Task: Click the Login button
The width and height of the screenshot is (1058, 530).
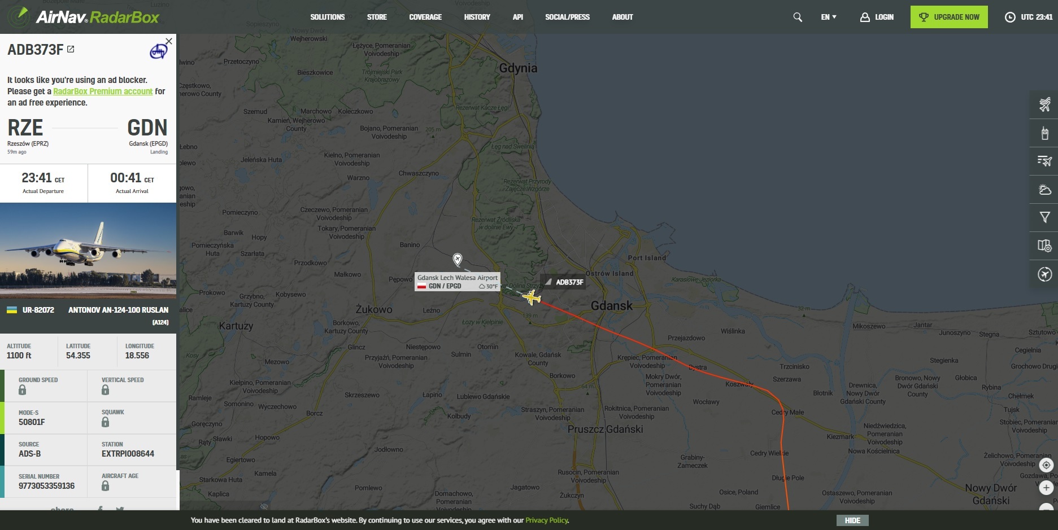Action: point(877,17)
